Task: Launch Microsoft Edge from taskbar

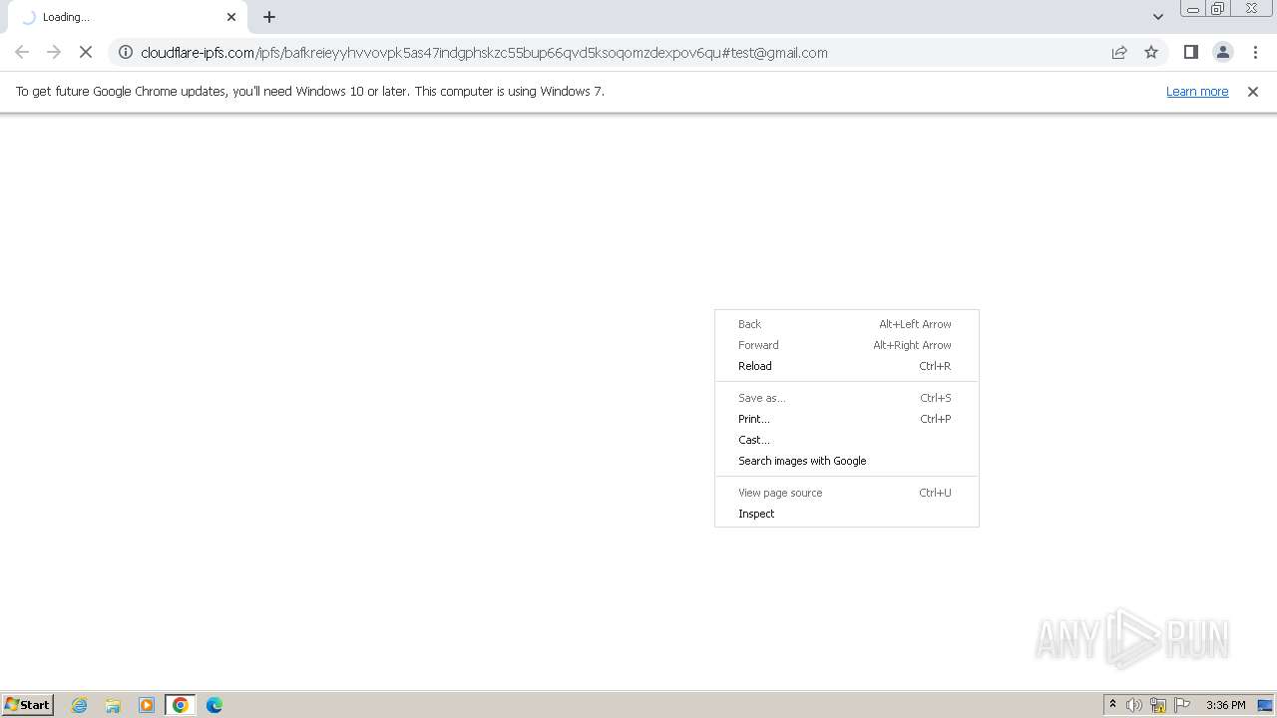Action: point(214,705)
